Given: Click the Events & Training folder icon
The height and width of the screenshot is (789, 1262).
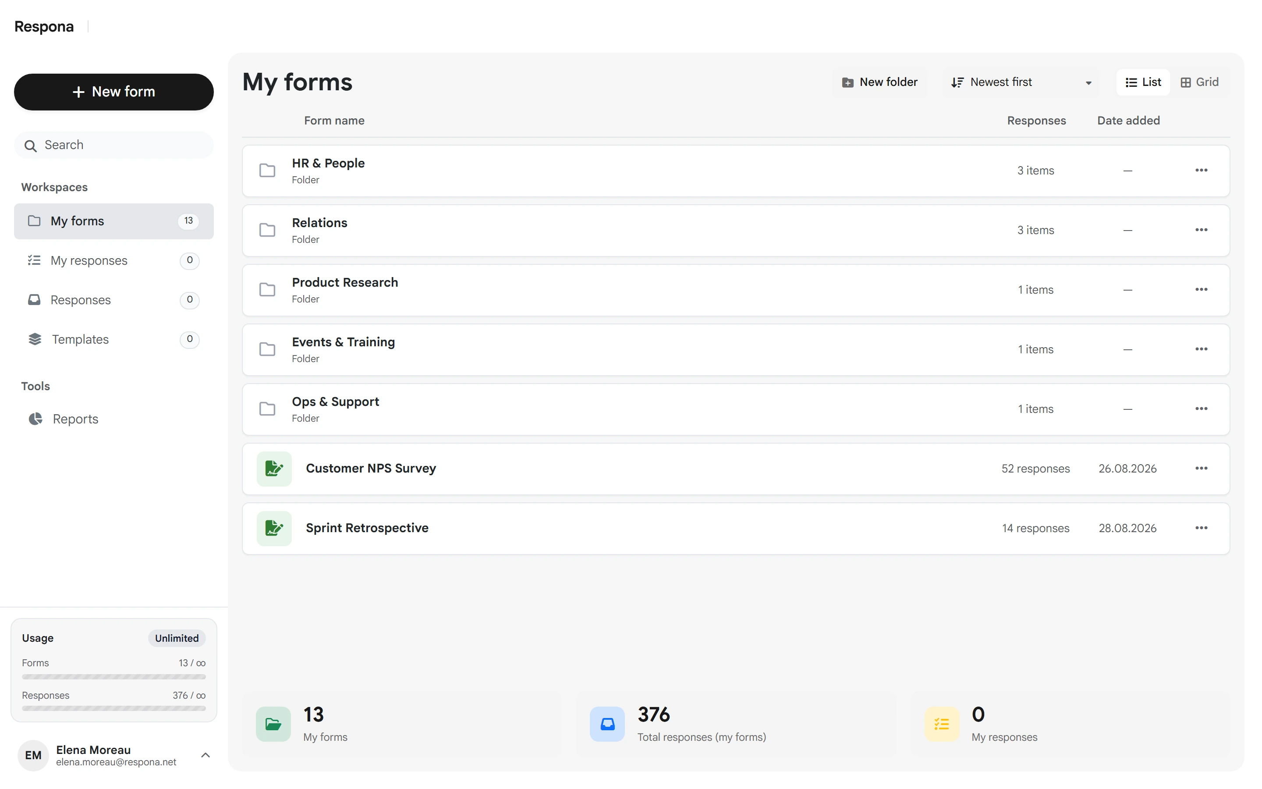Looking at the screenshot, I should coord(267,349).
